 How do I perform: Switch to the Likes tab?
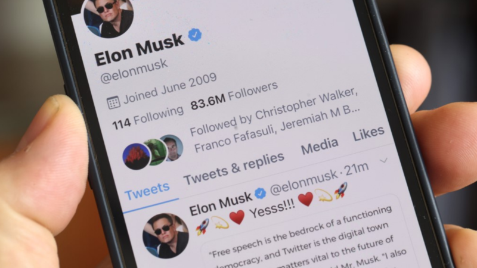pos(368,133)
